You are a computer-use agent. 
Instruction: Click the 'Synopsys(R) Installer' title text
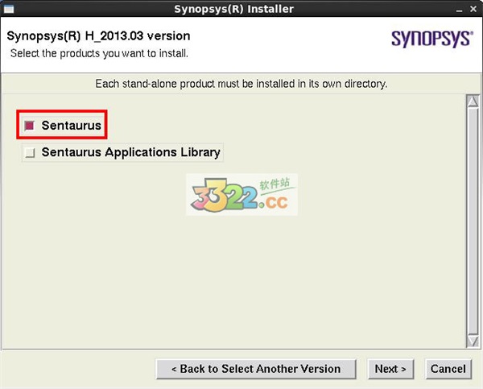click(x=233, y=9)
